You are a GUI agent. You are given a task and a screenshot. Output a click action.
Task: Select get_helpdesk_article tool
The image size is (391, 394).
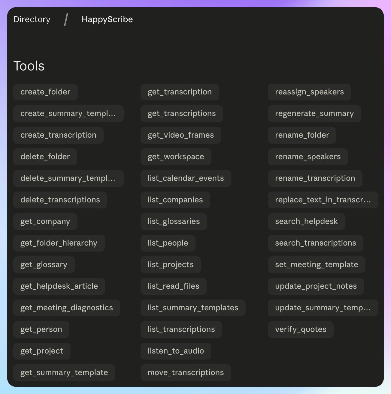[x=59, y=286]
